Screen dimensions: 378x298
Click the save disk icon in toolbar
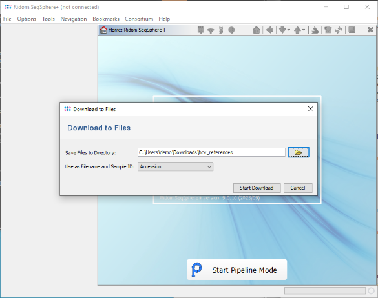(352, 30)
